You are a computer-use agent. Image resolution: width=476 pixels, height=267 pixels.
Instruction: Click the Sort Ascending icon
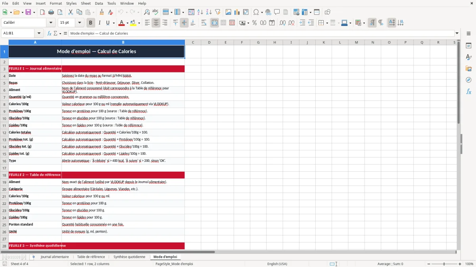click(x=200, y=12)
